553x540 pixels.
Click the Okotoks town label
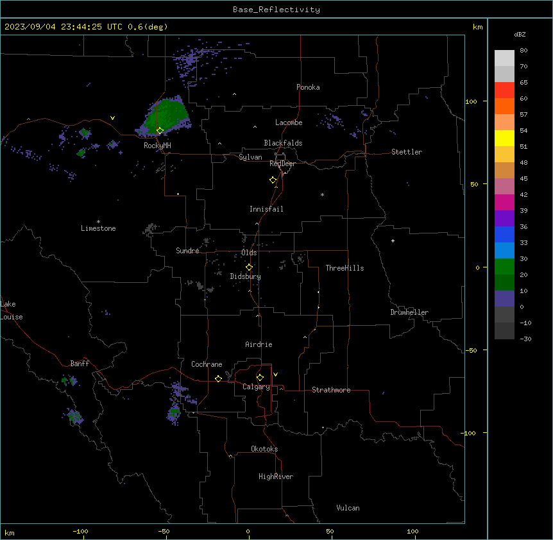[x=264, y=449]
